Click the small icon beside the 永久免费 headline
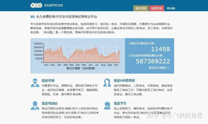The width and height of the screenshot is (208, 124). (x=32, y=17)
